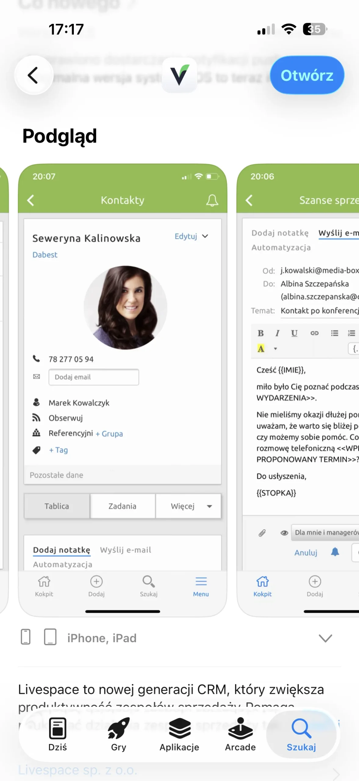Tap the paperclip attachment icon
The width and height of the screenshot is (359, 781).
pos(262,533)
